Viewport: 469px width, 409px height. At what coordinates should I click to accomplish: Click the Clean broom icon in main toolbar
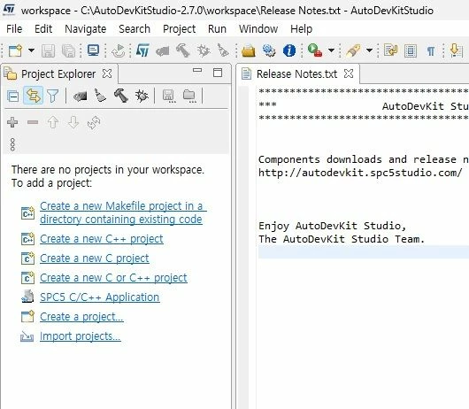[223, 50]
